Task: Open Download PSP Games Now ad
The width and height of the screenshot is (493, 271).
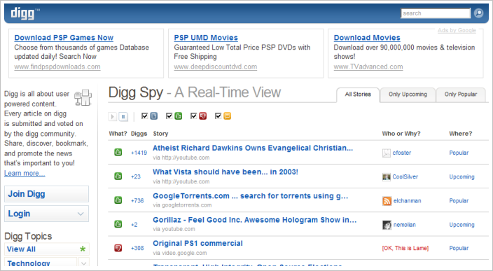Action: tap(64, 38)
